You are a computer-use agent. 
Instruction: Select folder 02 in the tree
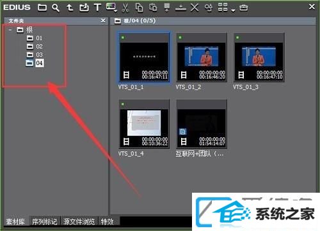39,47
